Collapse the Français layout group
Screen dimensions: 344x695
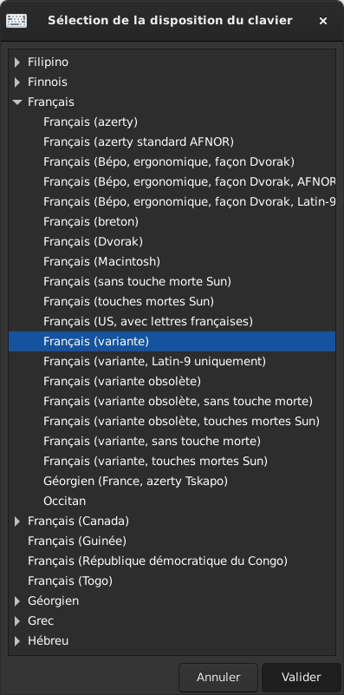[17, 102]
